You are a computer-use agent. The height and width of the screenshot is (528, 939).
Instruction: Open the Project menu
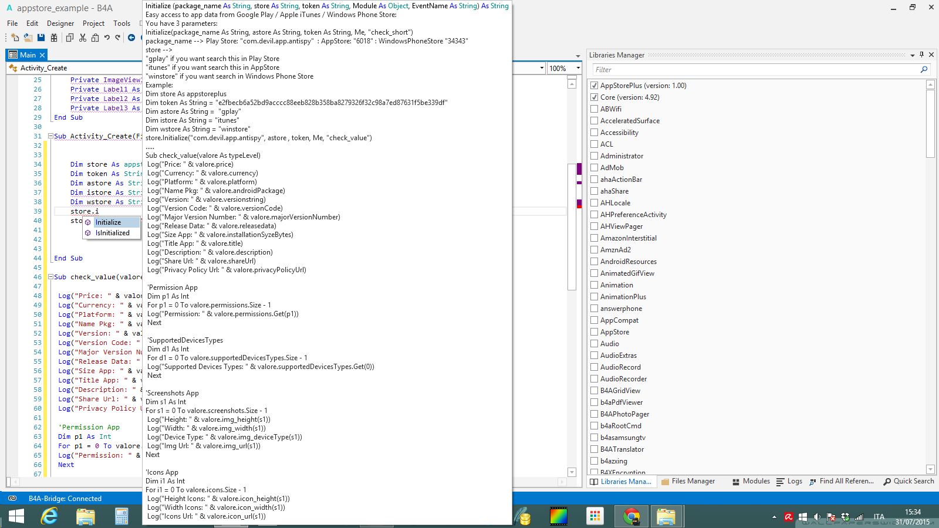93,23
